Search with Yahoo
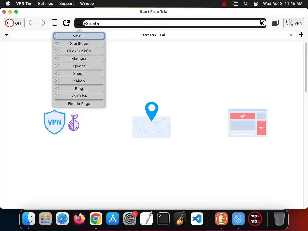308x231 pixels. 79,81
